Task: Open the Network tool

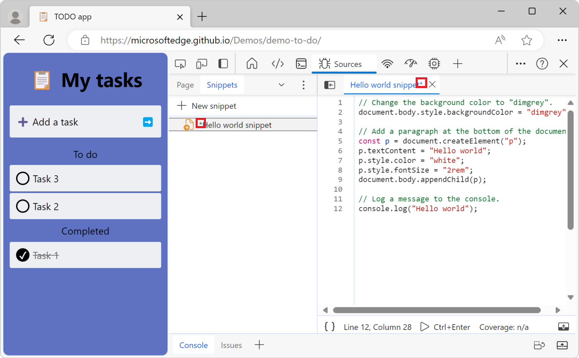Action: [388, 64]
